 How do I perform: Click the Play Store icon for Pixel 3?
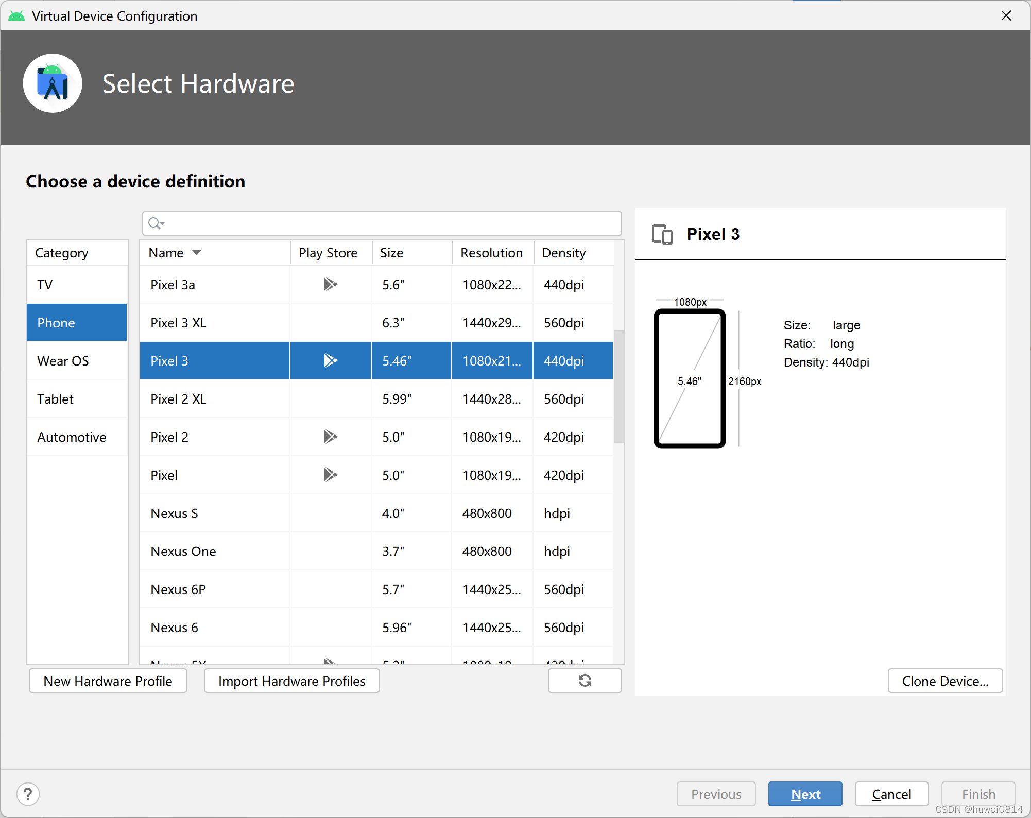(329, 360)
